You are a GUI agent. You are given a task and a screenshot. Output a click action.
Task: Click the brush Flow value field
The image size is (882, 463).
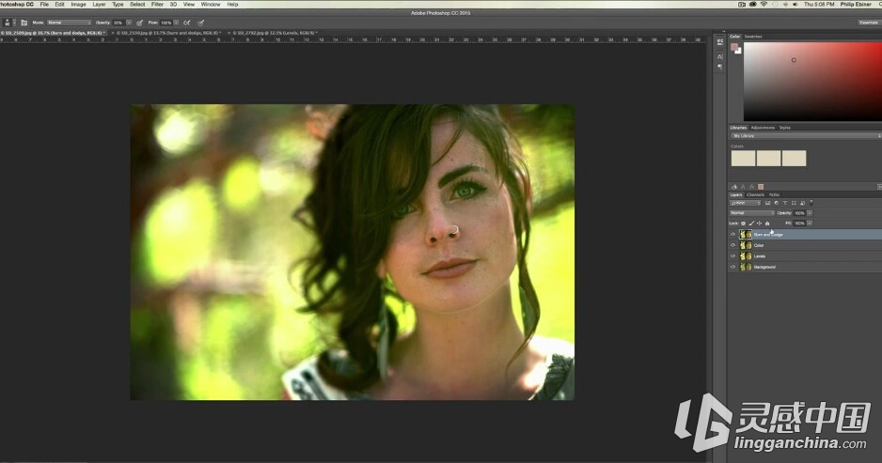[x=165, y=23]
